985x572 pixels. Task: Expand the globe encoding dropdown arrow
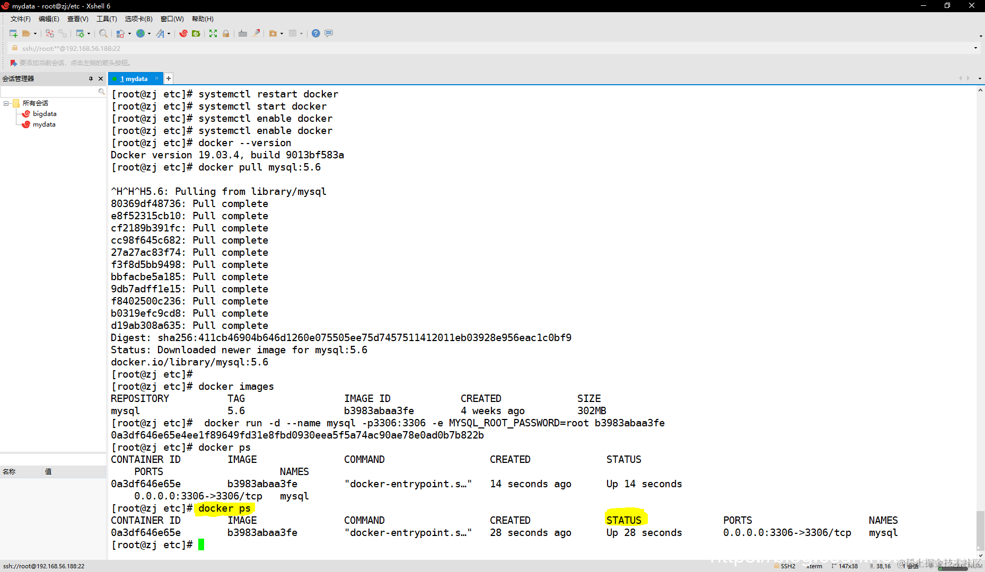(149, 33)
